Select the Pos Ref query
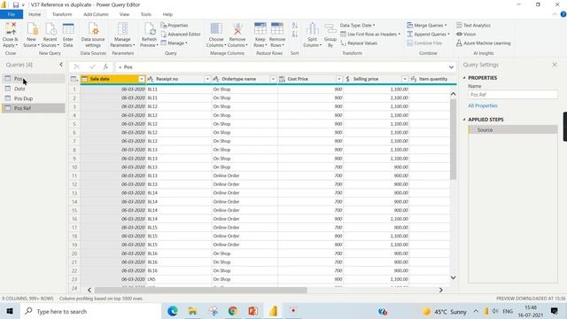Screen dimensions: 567x319 pos(34,108)
